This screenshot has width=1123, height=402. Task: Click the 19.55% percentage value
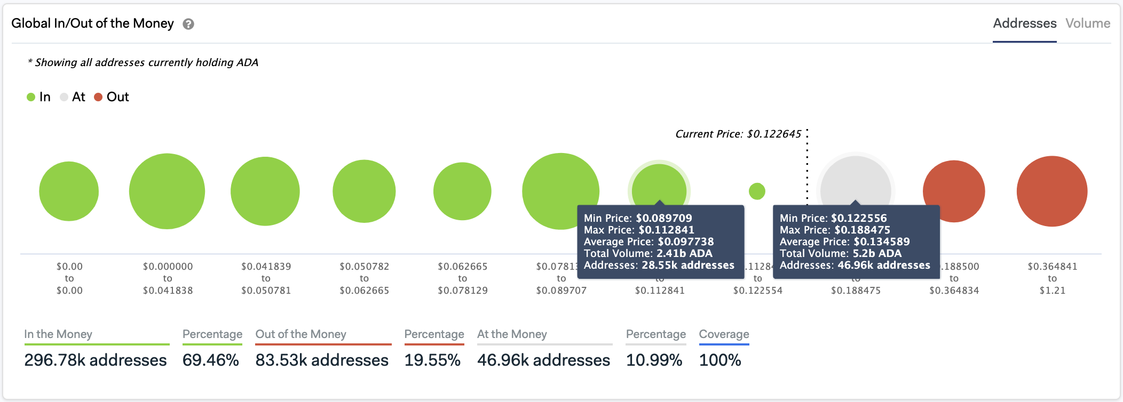(432, 360)
